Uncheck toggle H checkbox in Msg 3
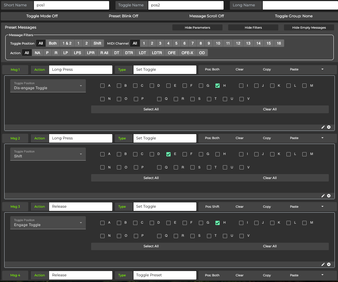The height and width of the screenshot is (282, 338). (x=218, y=223)
